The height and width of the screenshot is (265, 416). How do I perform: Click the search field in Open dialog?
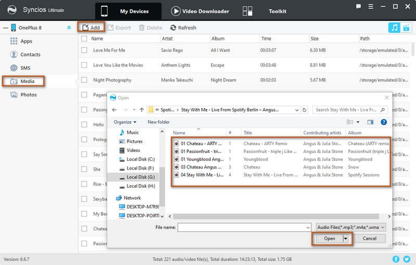point(350,110)
